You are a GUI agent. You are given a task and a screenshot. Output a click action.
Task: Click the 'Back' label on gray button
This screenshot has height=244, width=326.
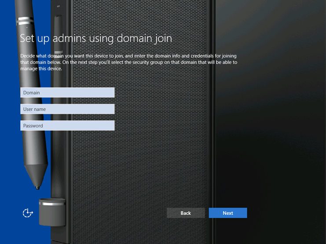(x=186, y=213)
